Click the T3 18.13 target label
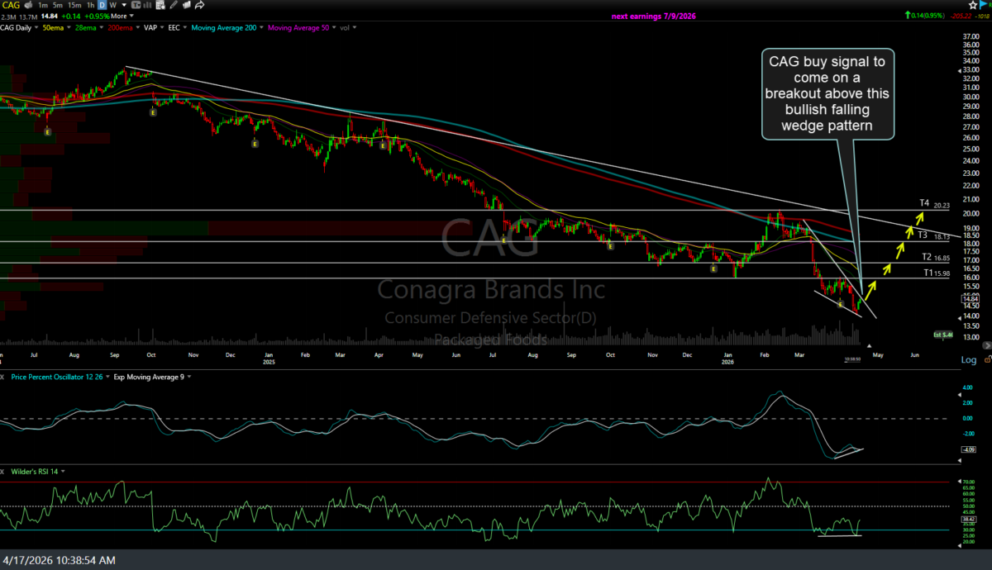 933,235
